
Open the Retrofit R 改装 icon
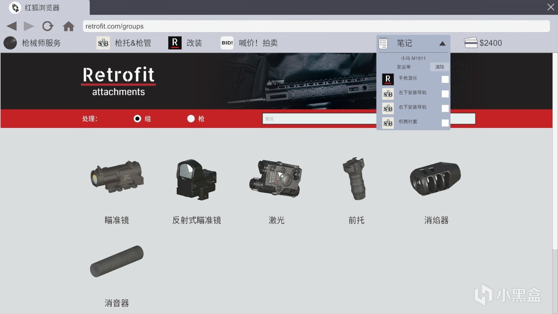click(175, 43)
